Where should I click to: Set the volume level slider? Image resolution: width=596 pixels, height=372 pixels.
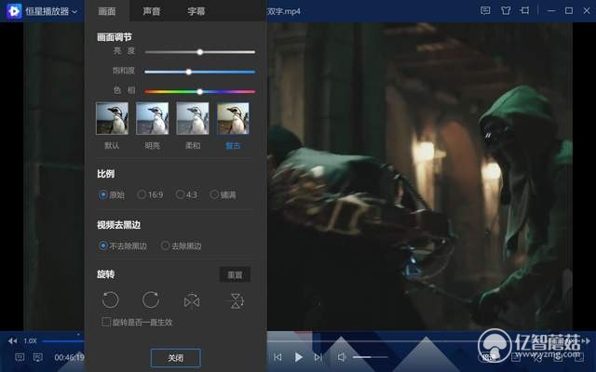[371, 357]
